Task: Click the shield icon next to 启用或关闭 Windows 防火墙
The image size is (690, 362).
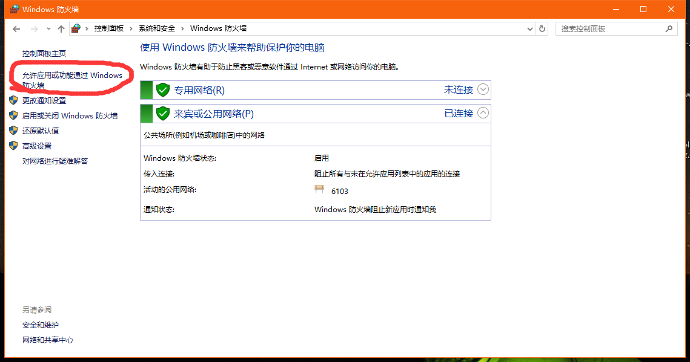Action: [x=14, y=115]
